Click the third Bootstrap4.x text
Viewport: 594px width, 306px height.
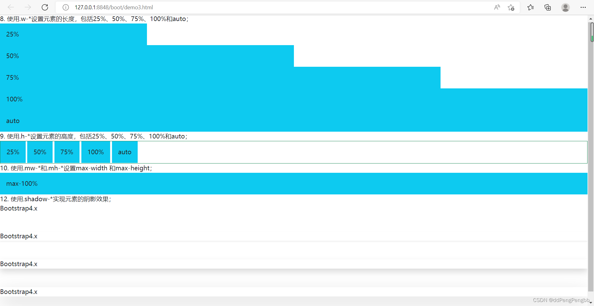tap(19, 264)
